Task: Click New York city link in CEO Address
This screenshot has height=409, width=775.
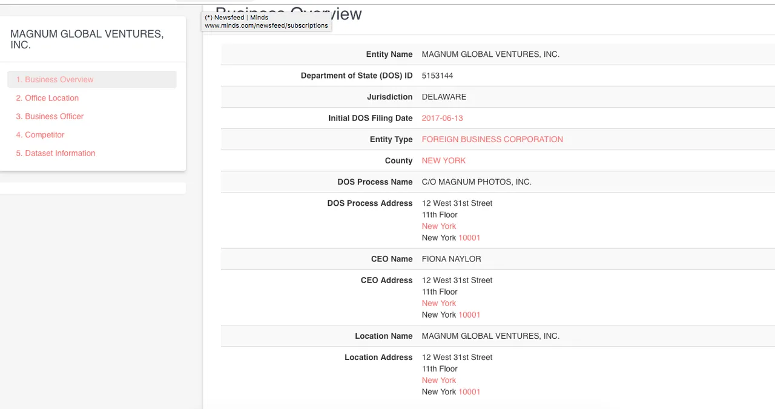Action: (439, 303)
